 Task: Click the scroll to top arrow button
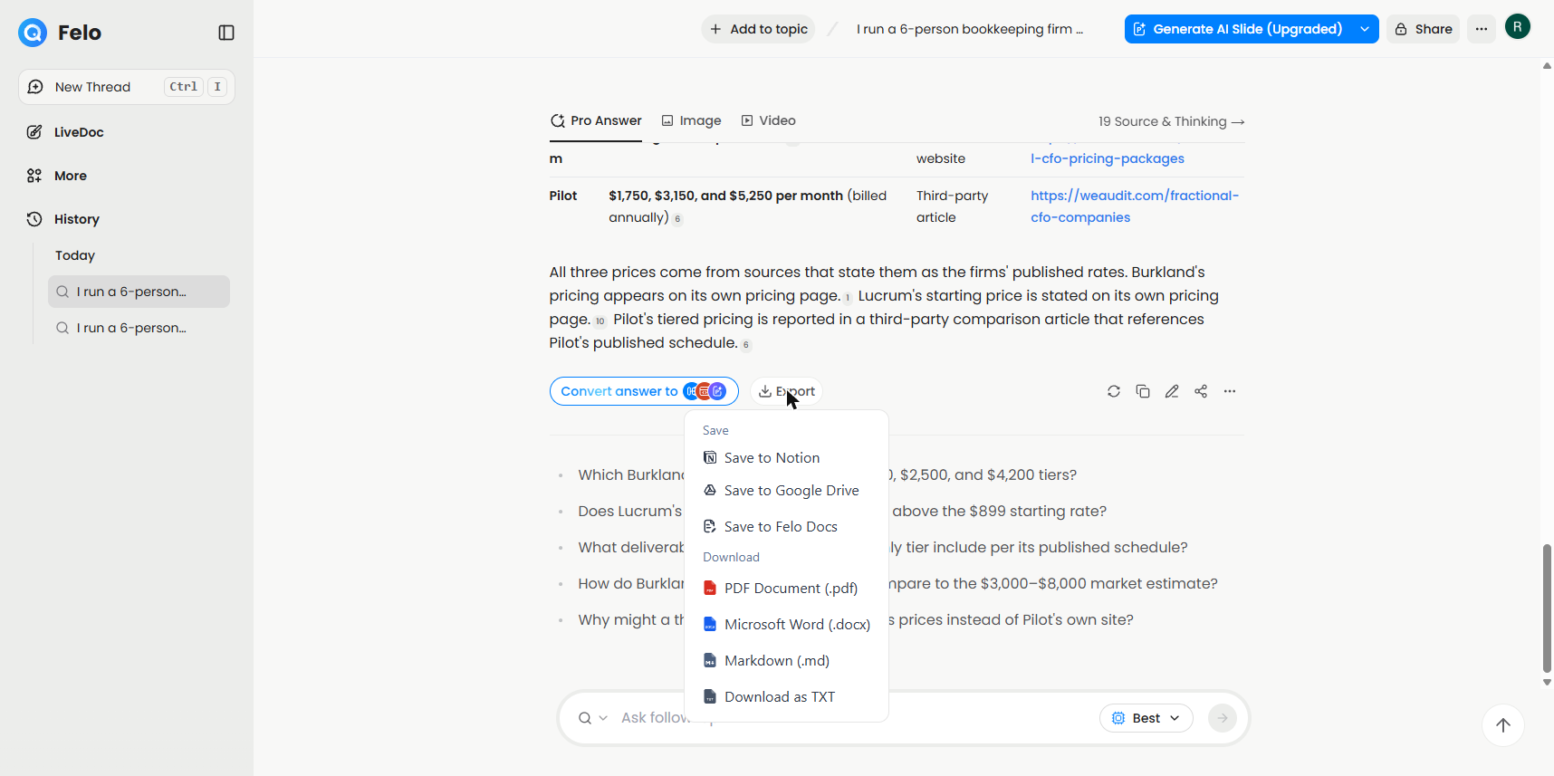(x=1503, y=725)
